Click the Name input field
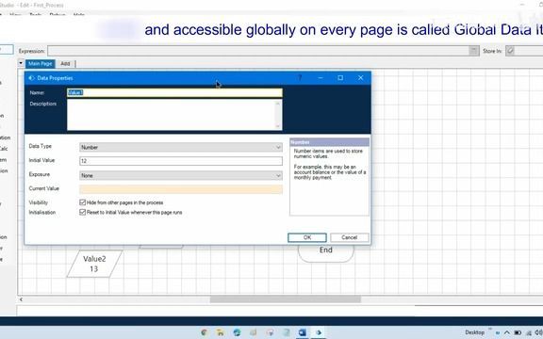This screenshot has width=543, height=339. coord(174,92)
